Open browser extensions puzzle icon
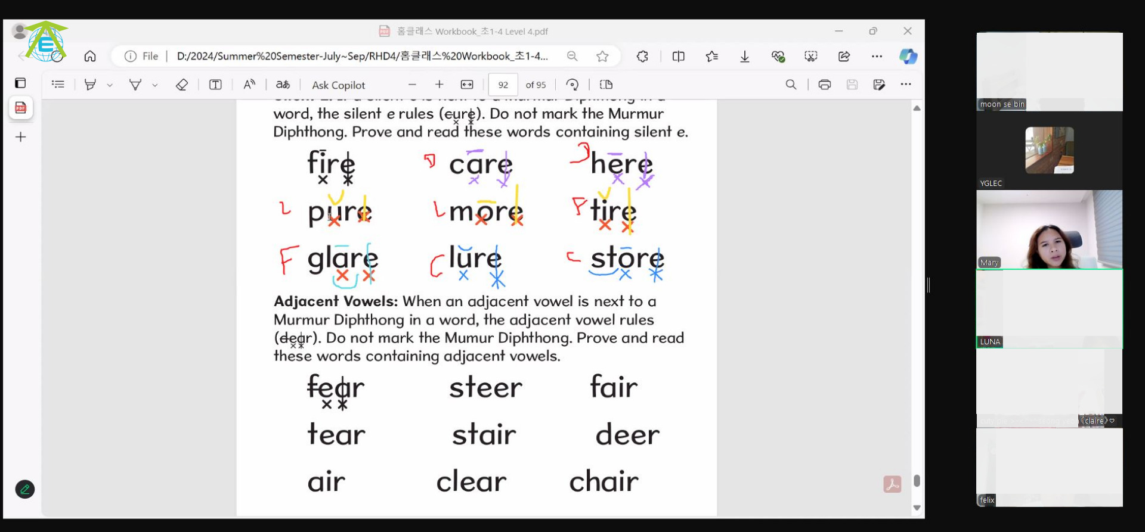Screen dimensions: 1145x532 pyautogui.click(x=642, y=56)
